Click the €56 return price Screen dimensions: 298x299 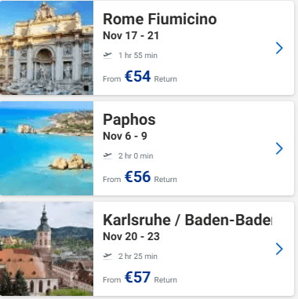click(x=137, y=177)
